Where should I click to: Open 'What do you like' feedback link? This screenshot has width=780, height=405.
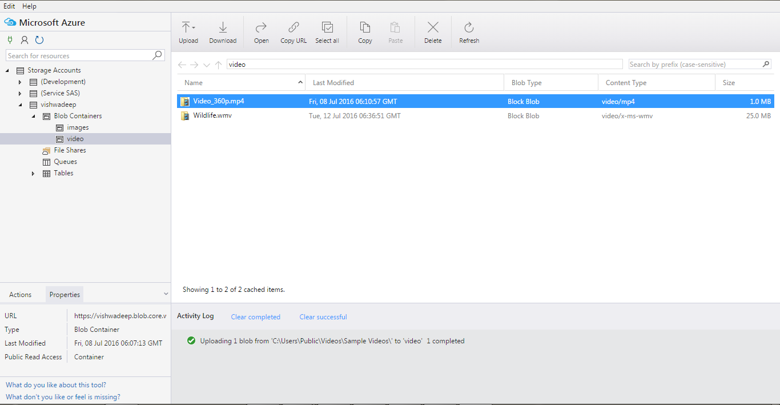click(x=56, y=385)
